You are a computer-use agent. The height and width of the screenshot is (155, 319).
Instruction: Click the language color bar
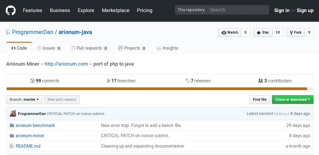pos(159,89)
